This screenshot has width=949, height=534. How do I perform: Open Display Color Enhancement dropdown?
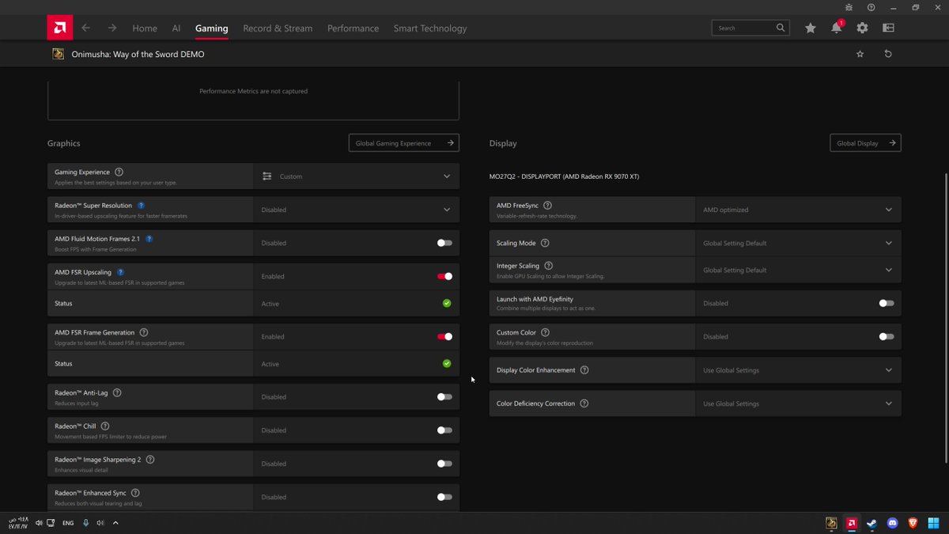click(798, 370)
